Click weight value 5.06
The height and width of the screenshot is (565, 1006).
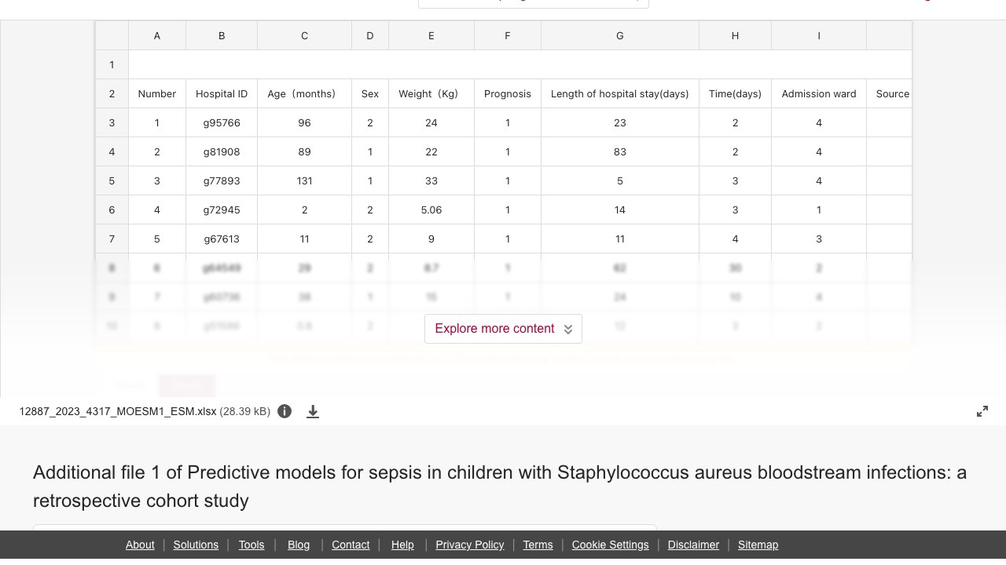pos(431,210)
